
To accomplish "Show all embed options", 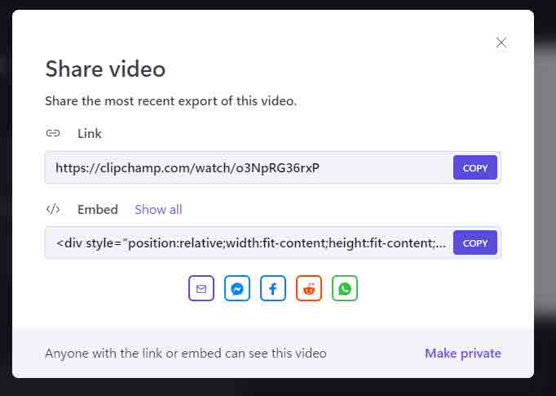I will point(158,210).
